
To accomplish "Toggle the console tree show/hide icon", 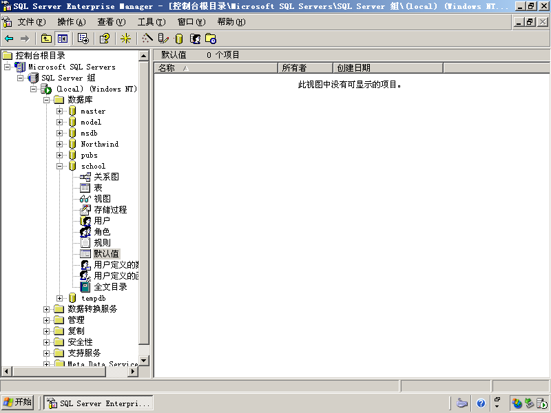I will pyautogui.click(x=63, y=39).
